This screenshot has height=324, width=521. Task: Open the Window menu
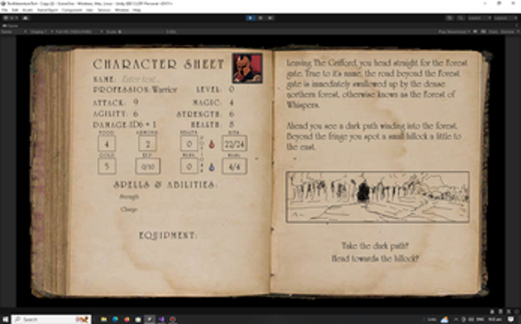point(121,11)
